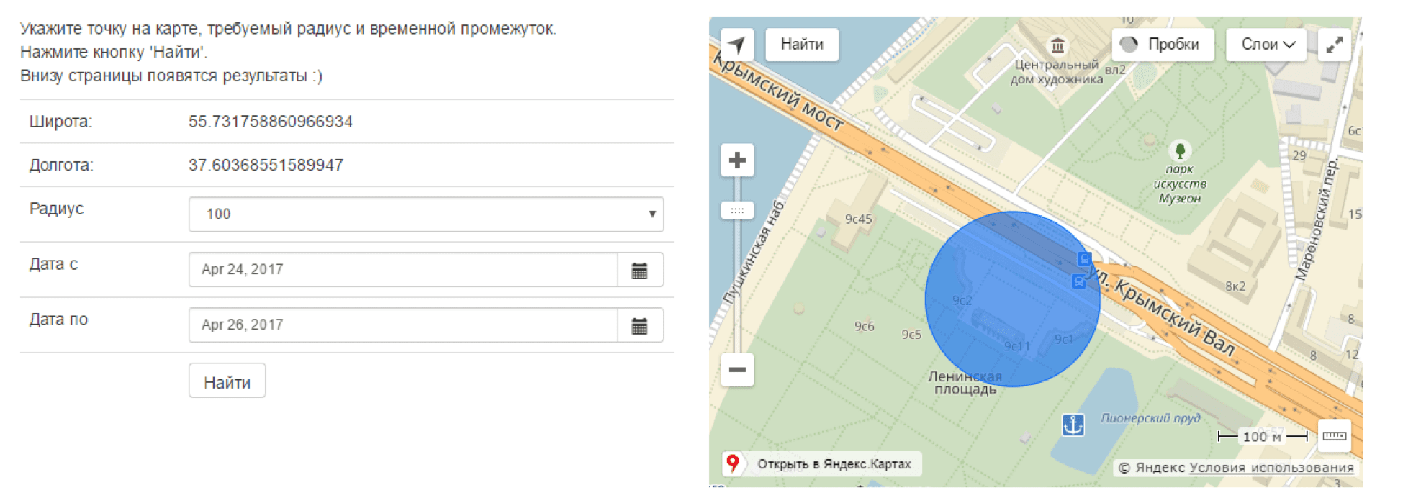This screenshot has height=498, width=1403.
Task: Open the Условия использования link
Action: [x=1271, y=468]
